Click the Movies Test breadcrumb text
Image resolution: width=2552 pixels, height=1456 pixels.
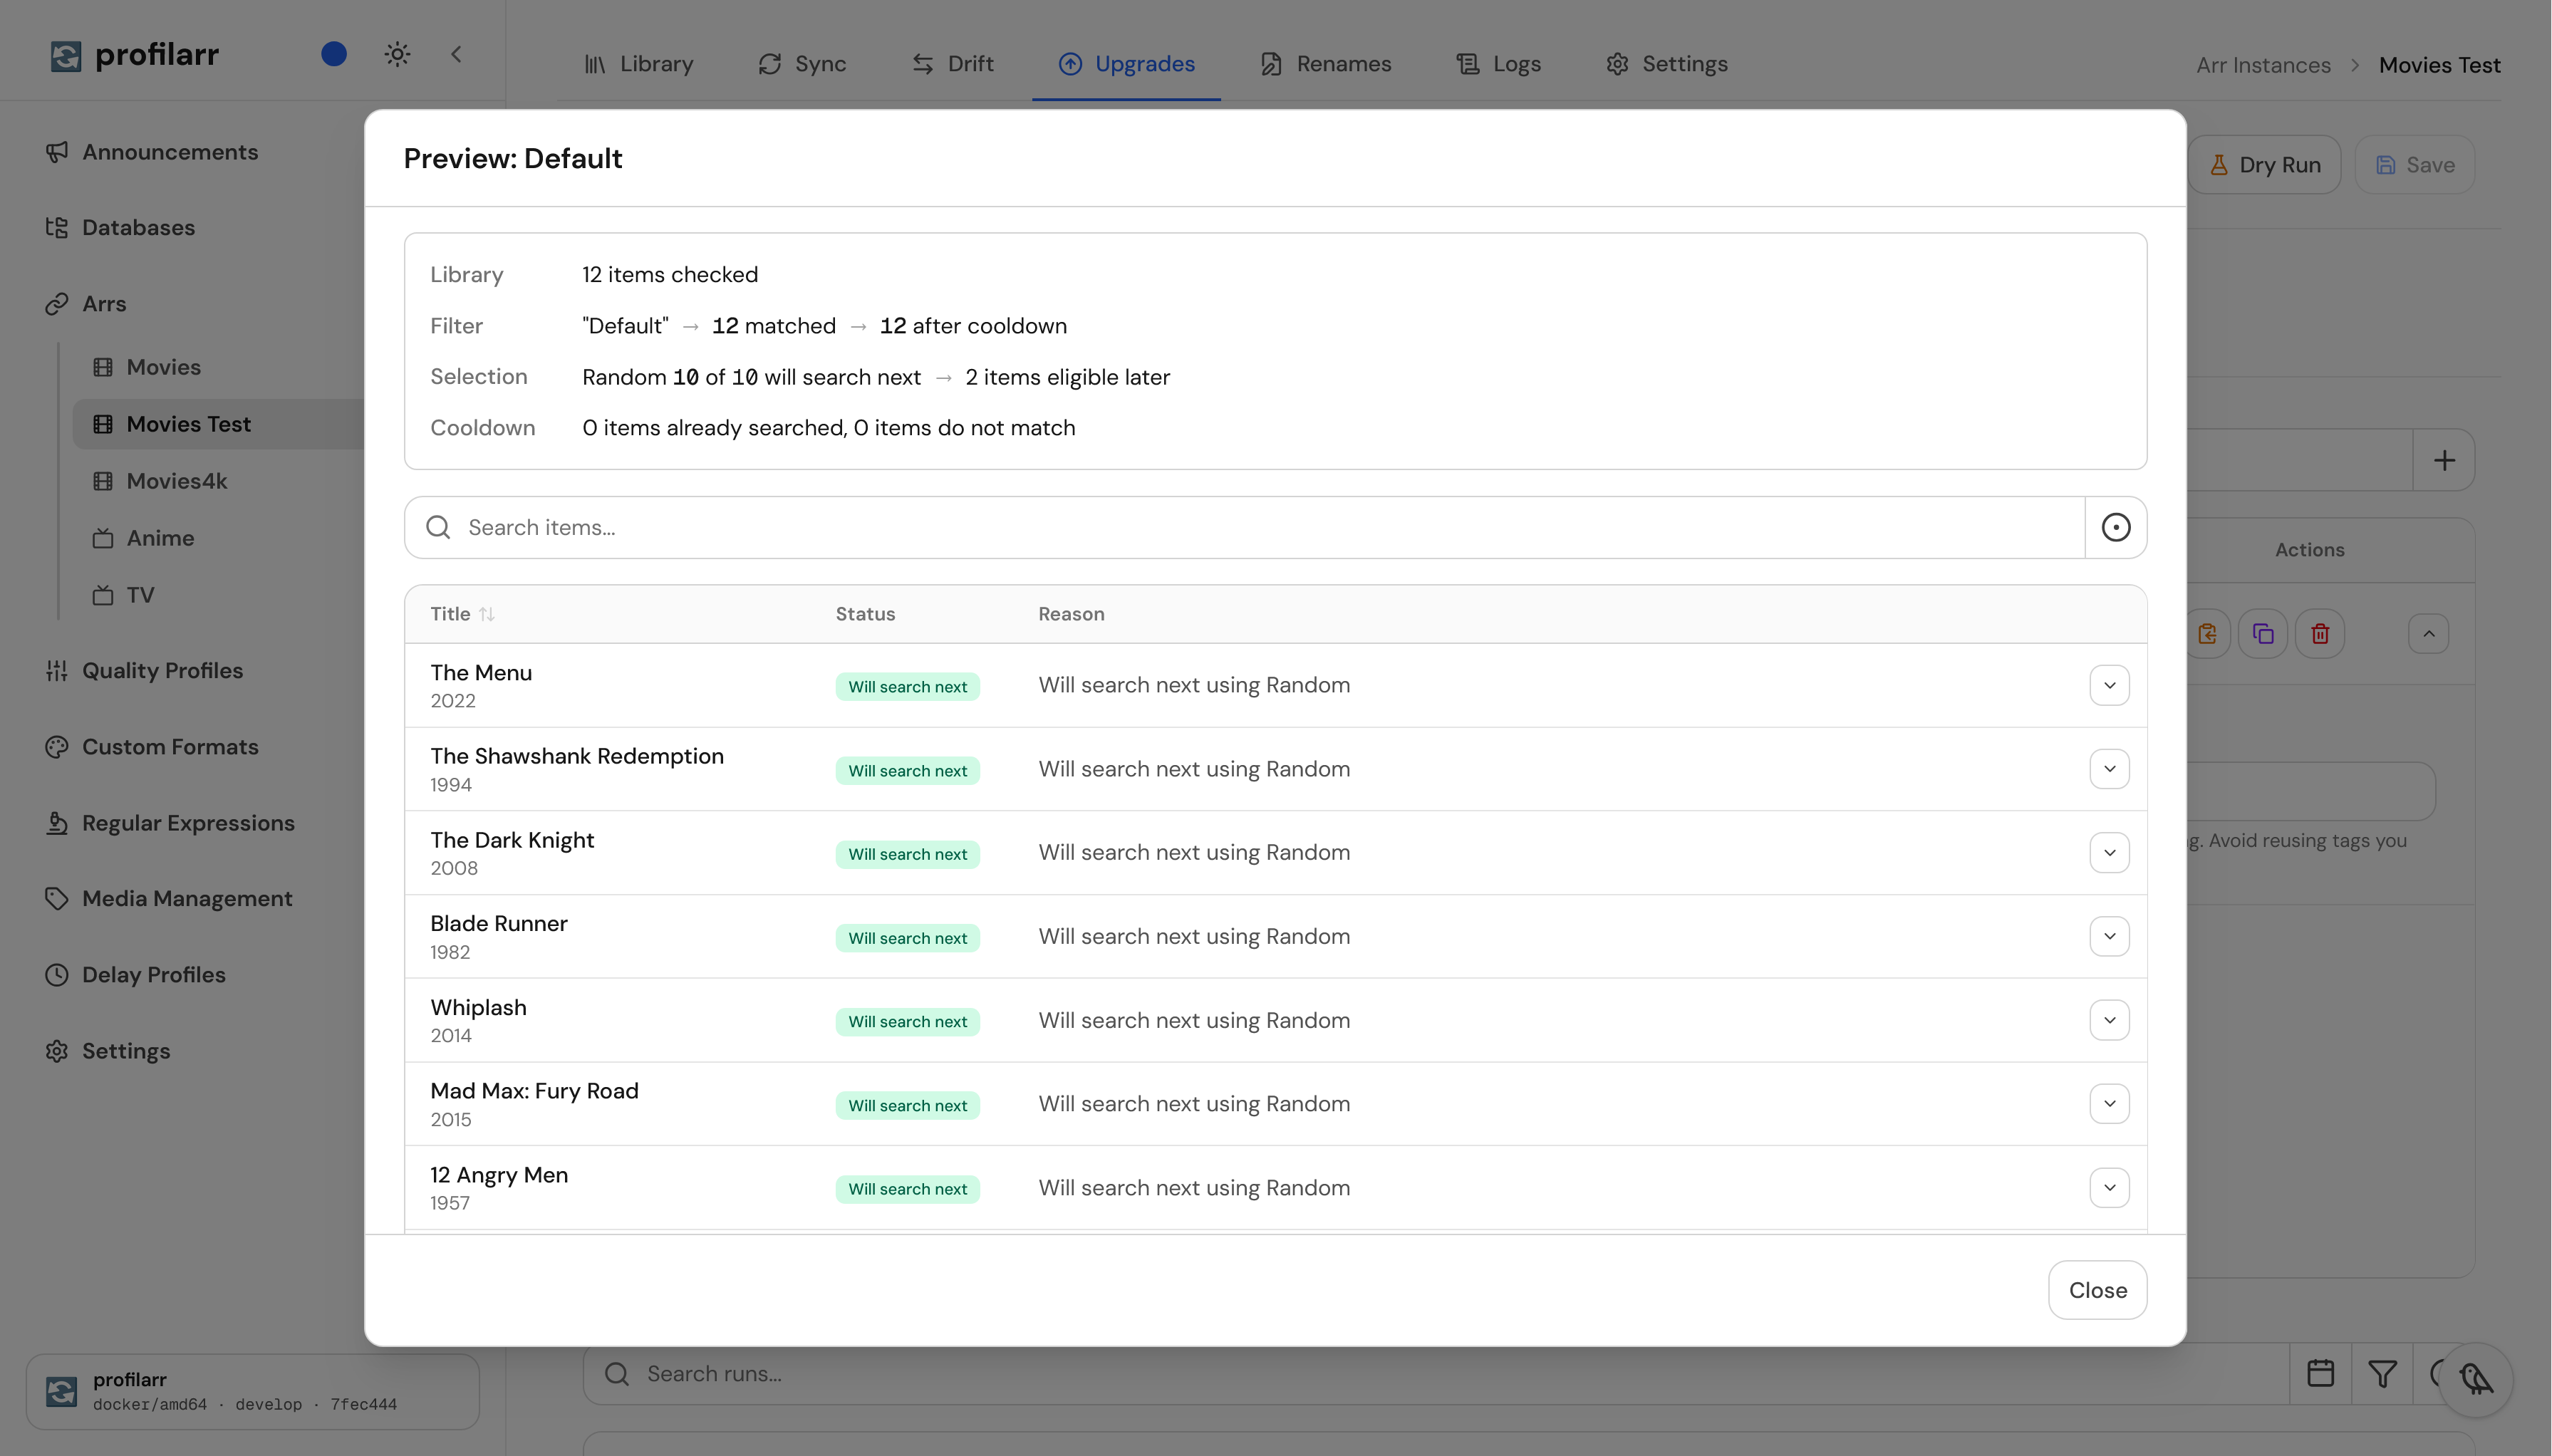pyautogui.click(x=2439, y=65)
